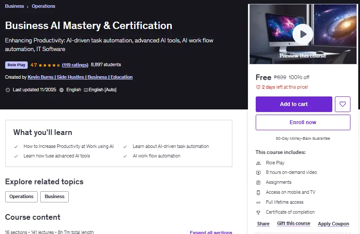Screen dimensions: 360x234
Task: Open instructor Kevin Burns profile link
Action: [x=80, y=77]
